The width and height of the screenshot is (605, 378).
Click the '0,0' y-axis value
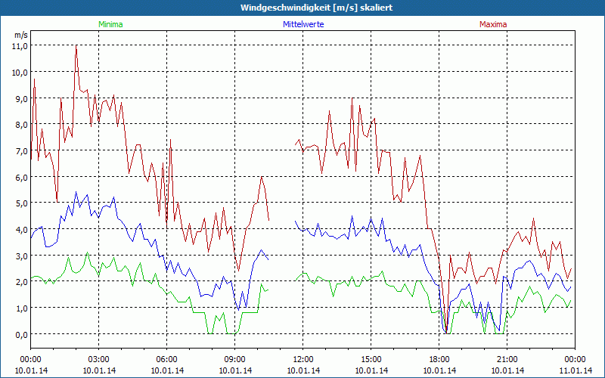click(22, 334)
